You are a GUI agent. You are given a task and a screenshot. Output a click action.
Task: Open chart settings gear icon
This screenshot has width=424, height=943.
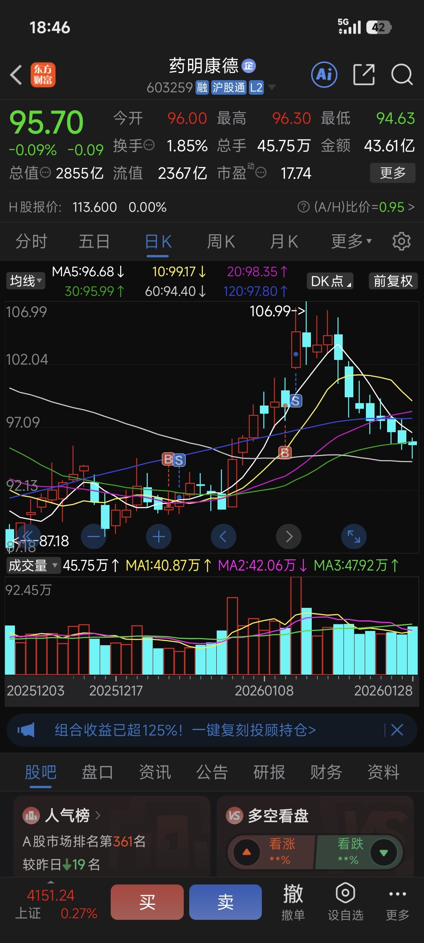click(401, 241)
